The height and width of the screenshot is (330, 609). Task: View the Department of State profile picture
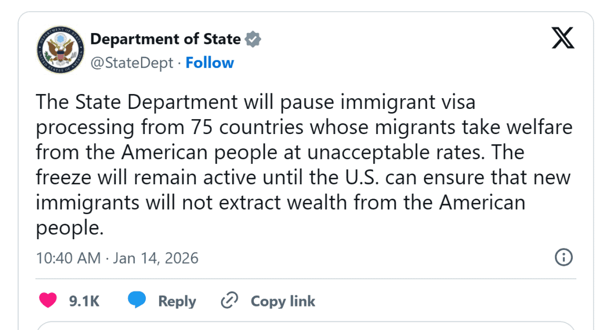[x=60, y=50]
